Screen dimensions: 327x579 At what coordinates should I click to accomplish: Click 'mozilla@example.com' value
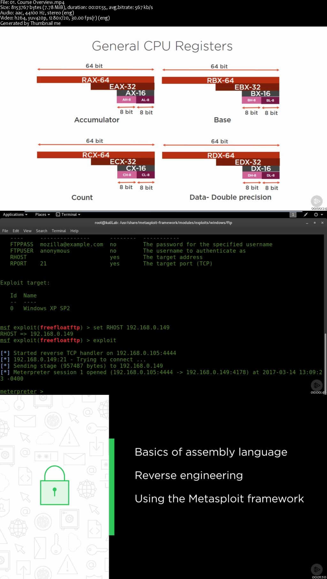pyautogui.click(x=72, y=244)
